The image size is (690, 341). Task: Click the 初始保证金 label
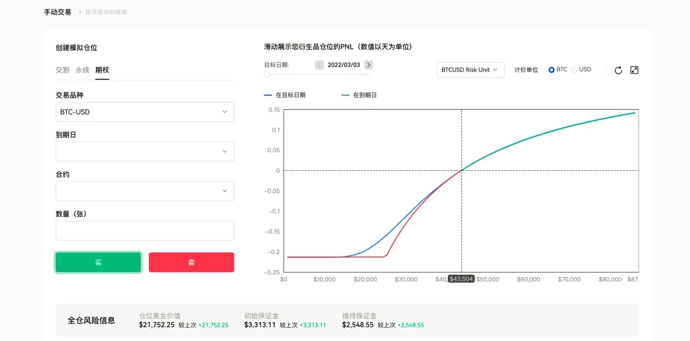coord(261,315)
